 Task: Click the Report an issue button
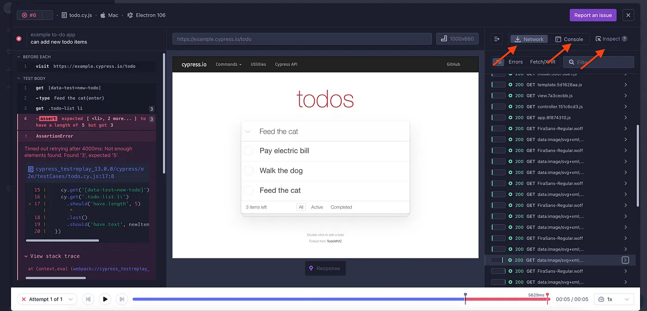click(593, 15)
